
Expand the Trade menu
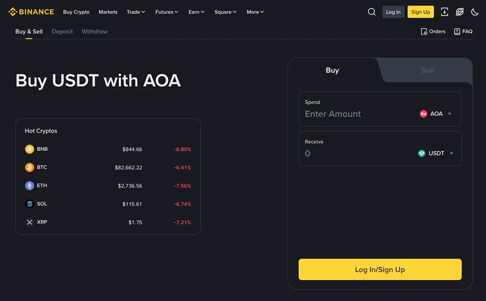pyautogui.click(x=136, y=12)
